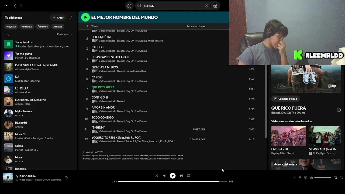Play EL MEJOR HOMBRE DEL MUNDO album
The width and height of the screenshot is (345, 194).
(85, 17)
